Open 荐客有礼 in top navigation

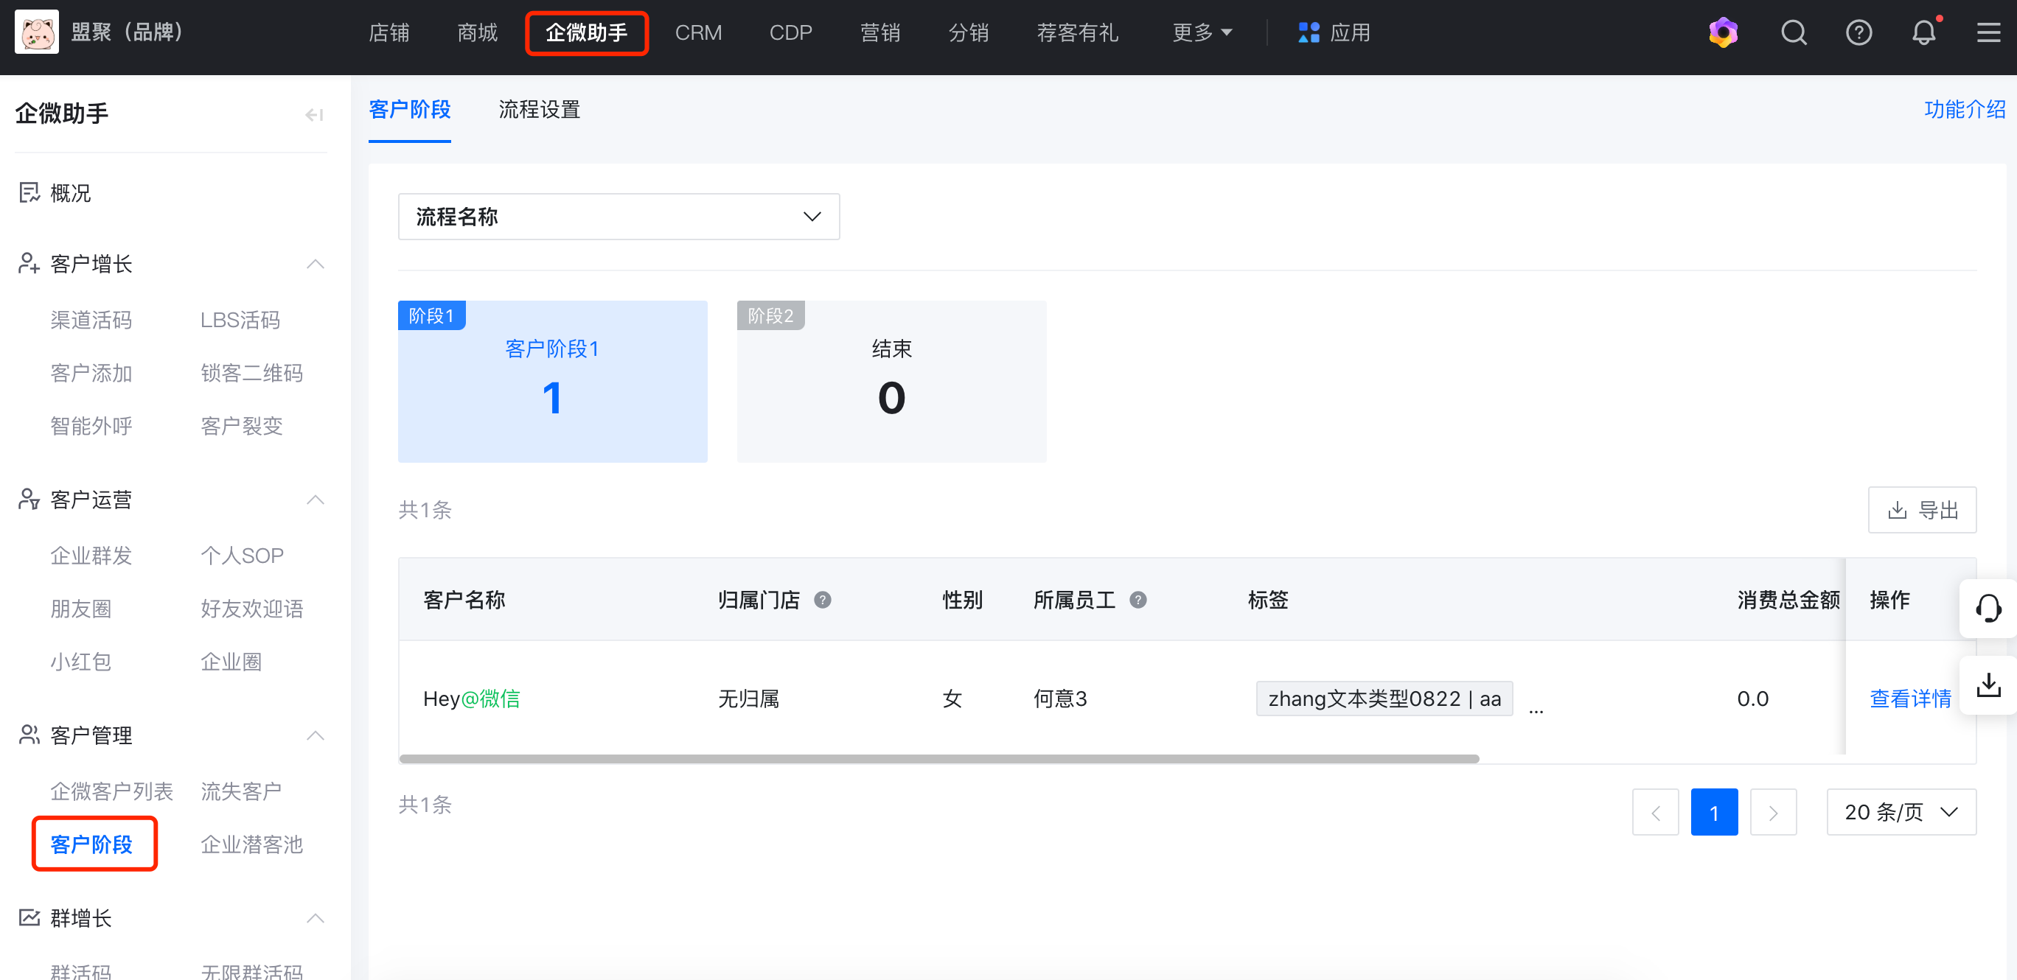pos(1077,32)
